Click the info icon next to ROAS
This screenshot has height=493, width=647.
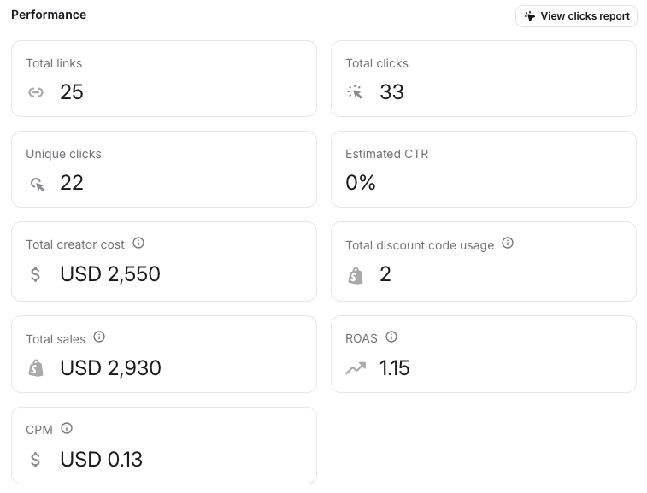[x=391, y=337]
